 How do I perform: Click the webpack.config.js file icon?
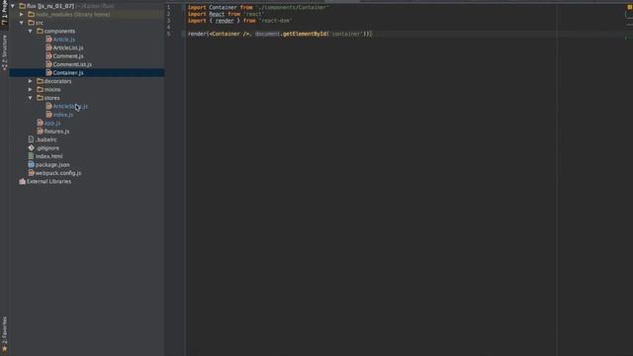tap(31, 173)
